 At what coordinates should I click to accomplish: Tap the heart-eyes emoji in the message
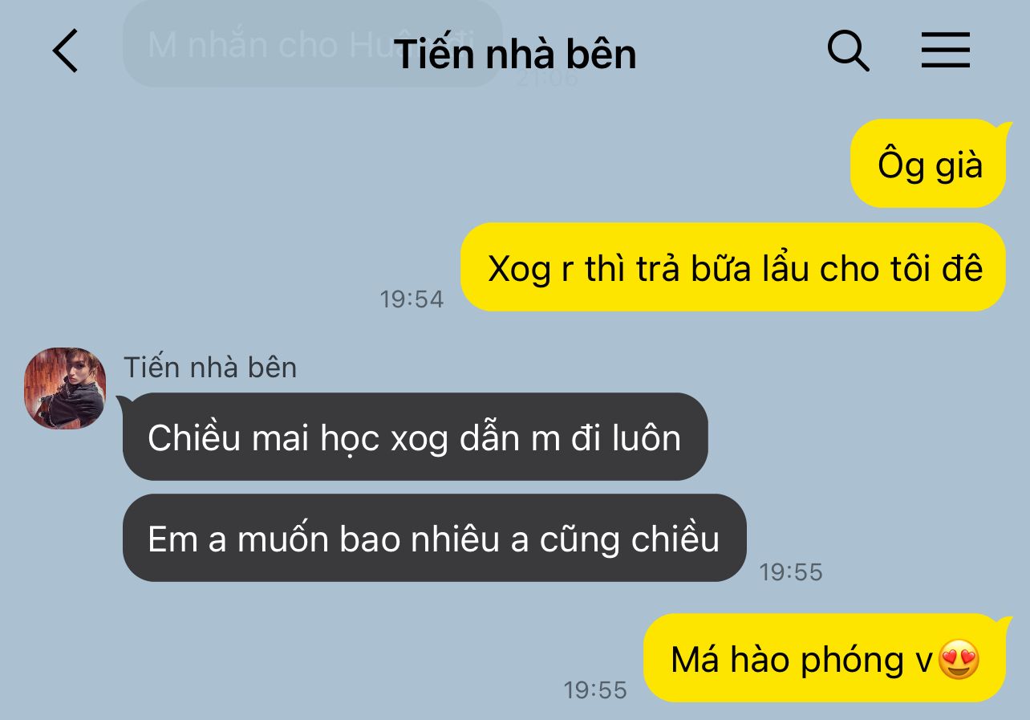tap(958, 660)
